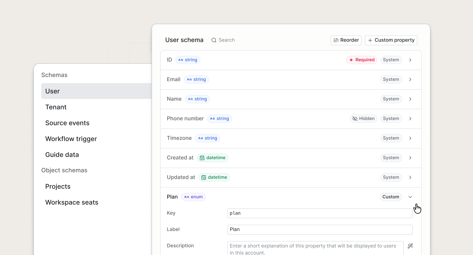473x255 pixels.
Task: Expand the Timezone row chevron
Action: (x=410, y=138)
